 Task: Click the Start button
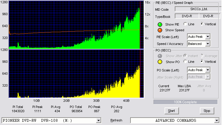pos(172,111)
